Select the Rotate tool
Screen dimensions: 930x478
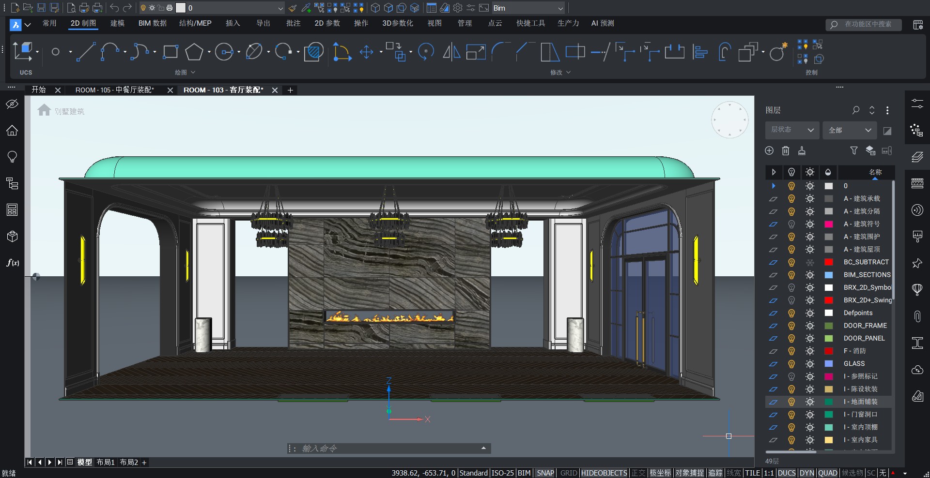point(426,52)
